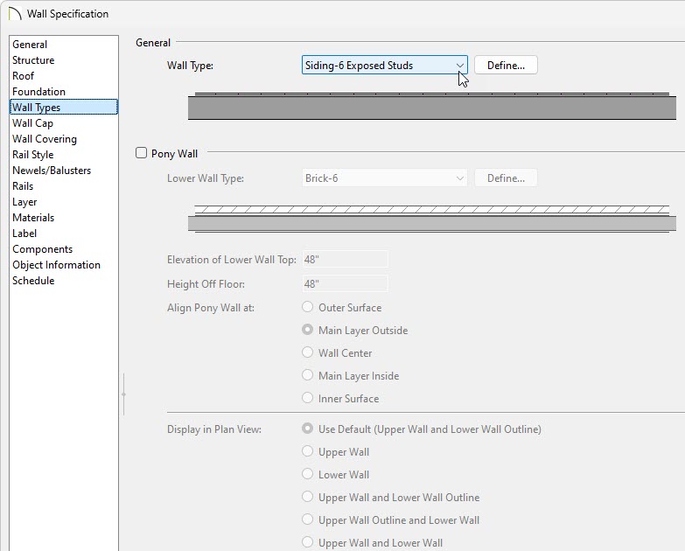
Task: Select Main Layer Outside alignment
Action: [x=308, y=330]
